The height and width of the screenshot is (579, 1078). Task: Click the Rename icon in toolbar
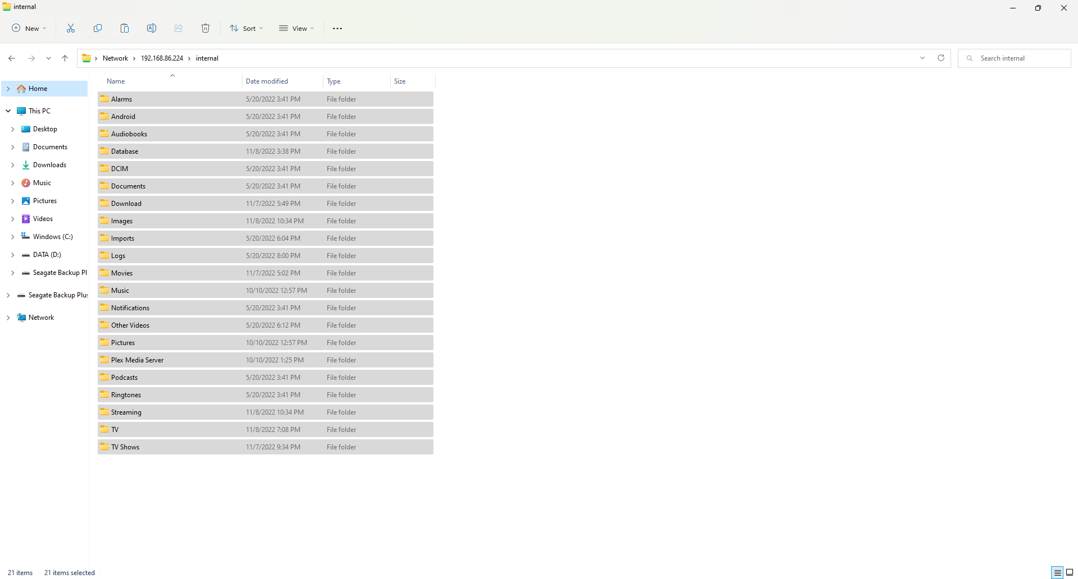coord(152,29)
